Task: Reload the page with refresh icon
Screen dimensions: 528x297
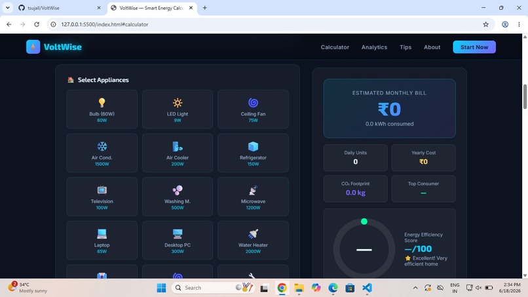Action: [37, 24]
